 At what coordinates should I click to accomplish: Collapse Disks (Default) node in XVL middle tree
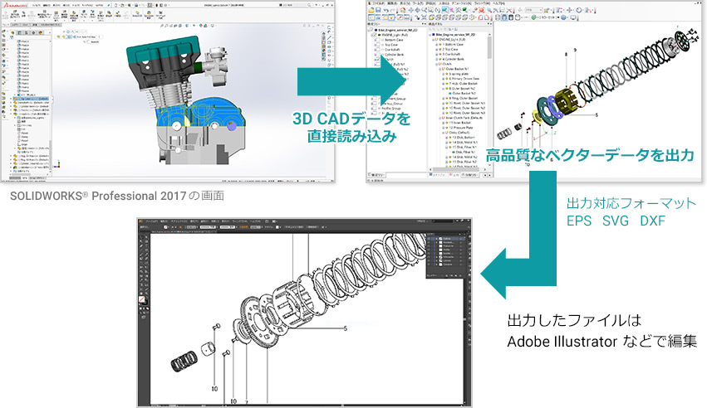click(x=444, y=133)
